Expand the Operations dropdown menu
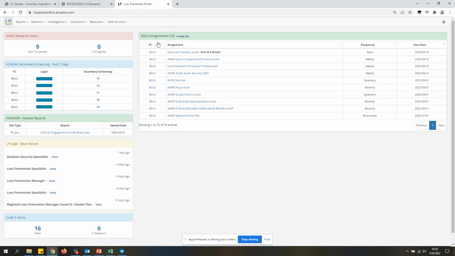 (78, 22)
